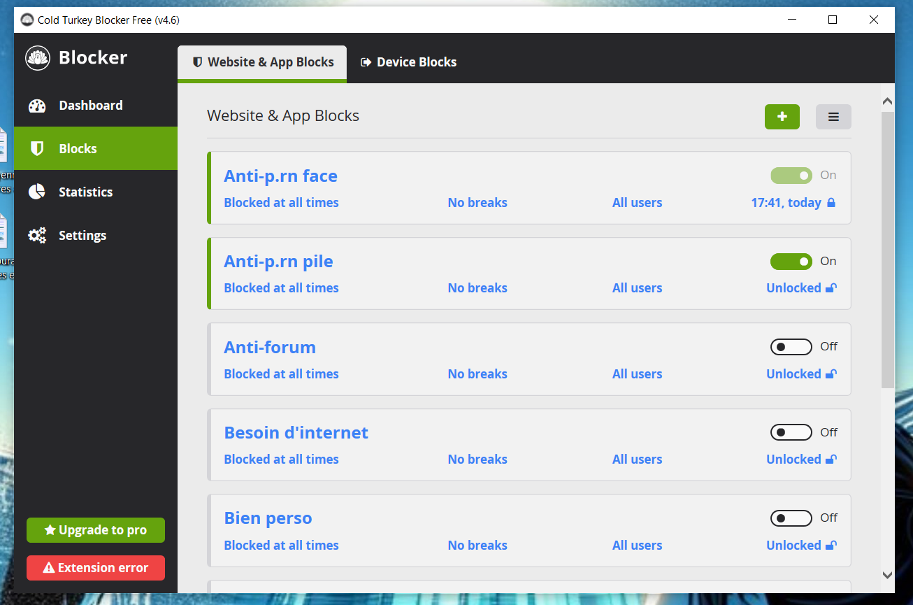This screenshot has width=913, height=605.
Task: Edit 'No breaks' for Anti-forum
Action: click(x=477, y=374)
